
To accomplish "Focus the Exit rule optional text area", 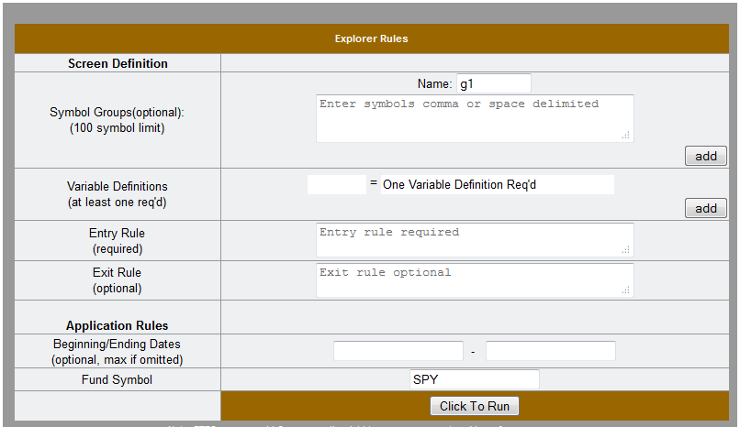I will point(474,280).
